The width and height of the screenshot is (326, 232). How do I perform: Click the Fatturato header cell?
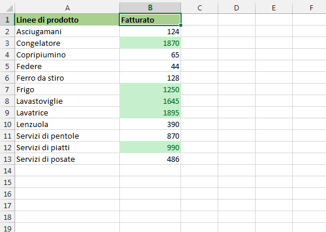(150, 20)
